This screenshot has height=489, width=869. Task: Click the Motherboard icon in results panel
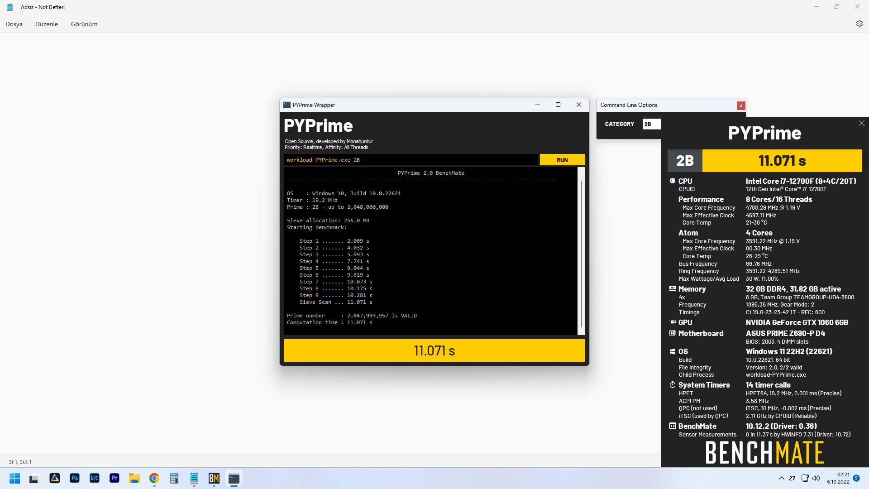(x=673, y=333)
